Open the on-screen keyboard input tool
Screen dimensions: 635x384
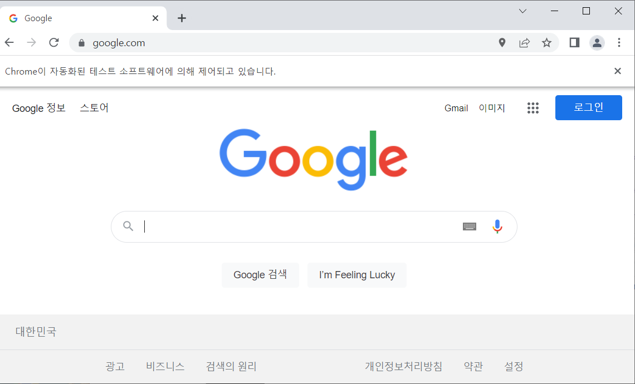[x=470, y=227]
